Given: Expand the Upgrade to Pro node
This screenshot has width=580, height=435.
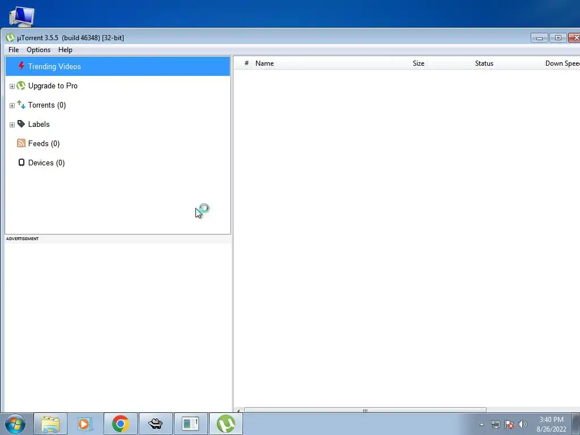Looking at the screenshot, I should click(12, 86).
